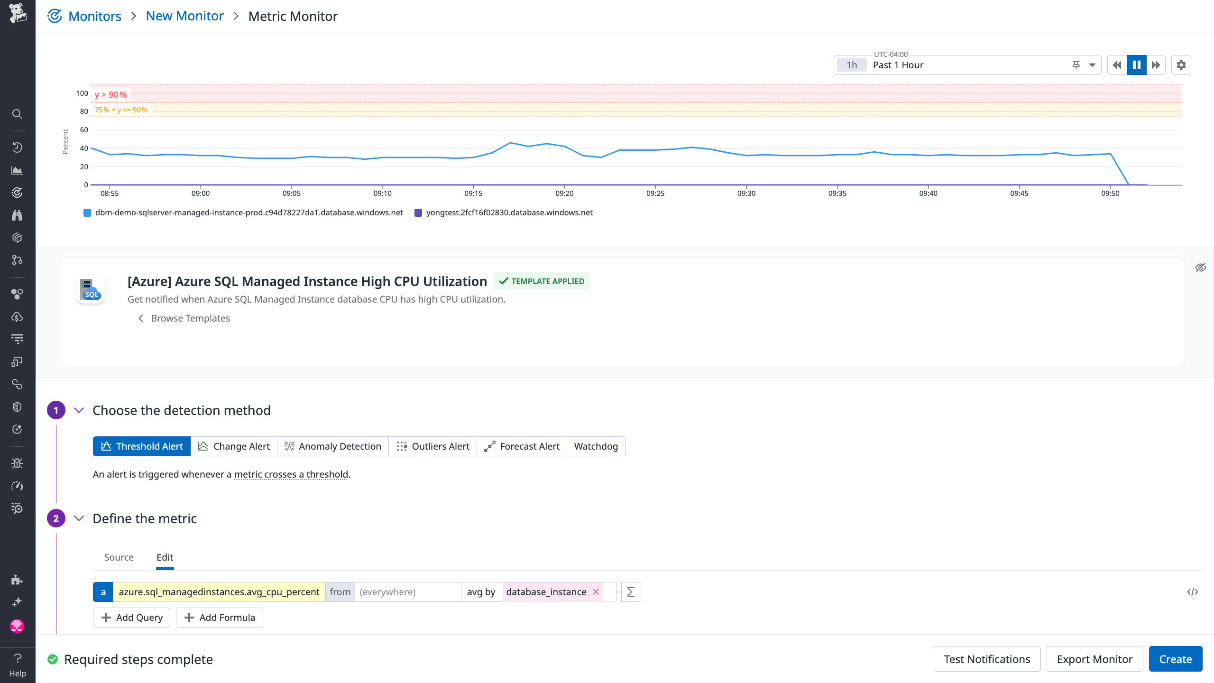Viewport: 1214px width, 683px height.
Task: Select the Anomaly Detection detection method
Action: pyautogui.click(x=332, y=446)
